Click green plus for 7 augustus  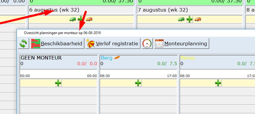click(x=189, y=20)
